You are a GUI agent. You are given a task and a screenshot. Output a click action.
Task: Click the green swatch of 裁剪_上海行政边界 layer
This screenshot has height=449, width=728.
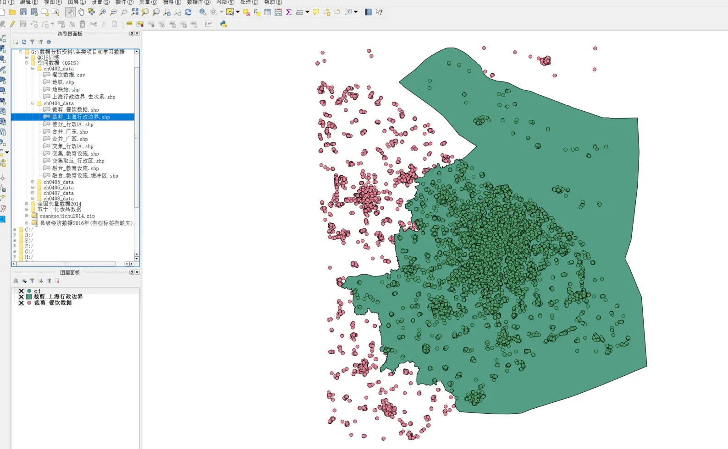pyautogui.click(x=29, y=297)
